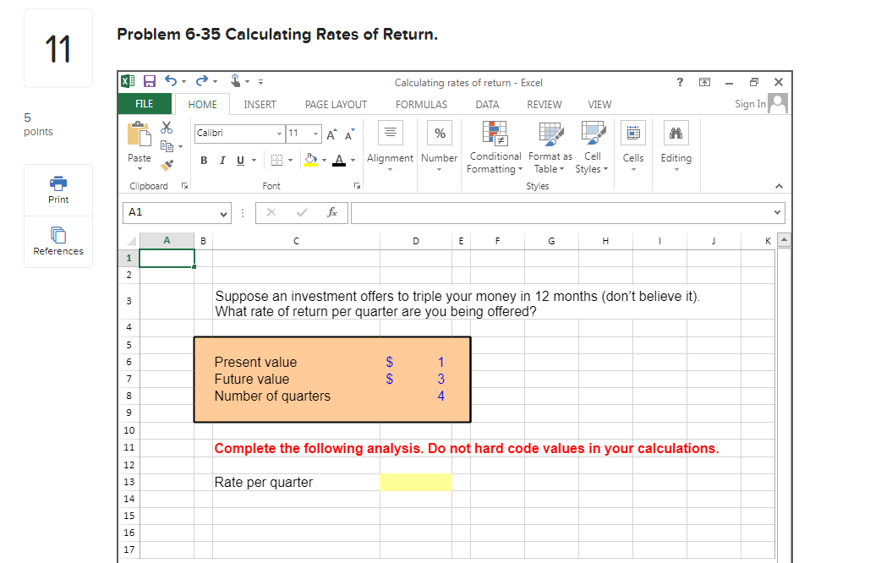Screen dimensions: 870x563
Task: Open the FILE menu
Action: (144, 104)
